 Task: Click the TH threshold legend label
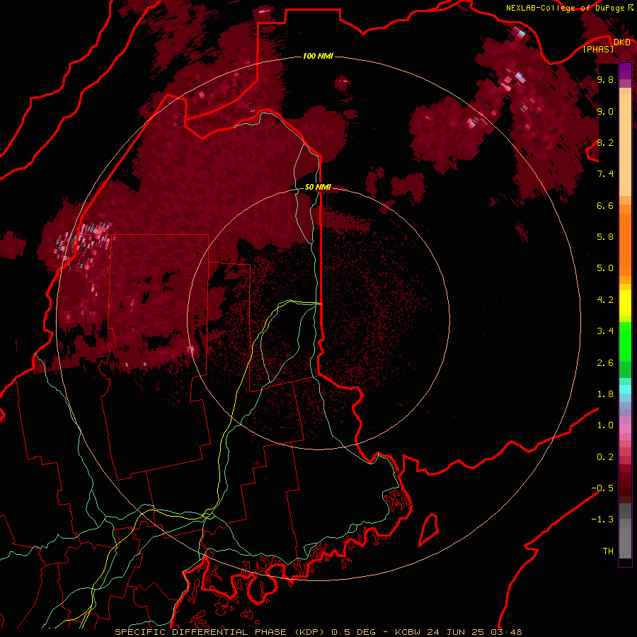[x=608, y=551]
